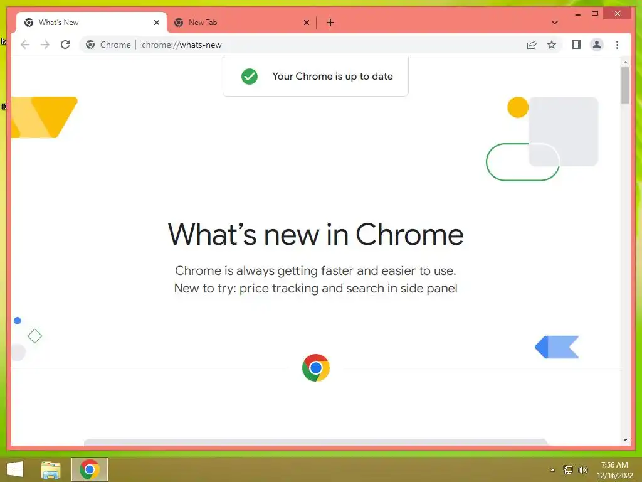Close the New Tab tab
This screenshot has height=482, width=642.
306,23
